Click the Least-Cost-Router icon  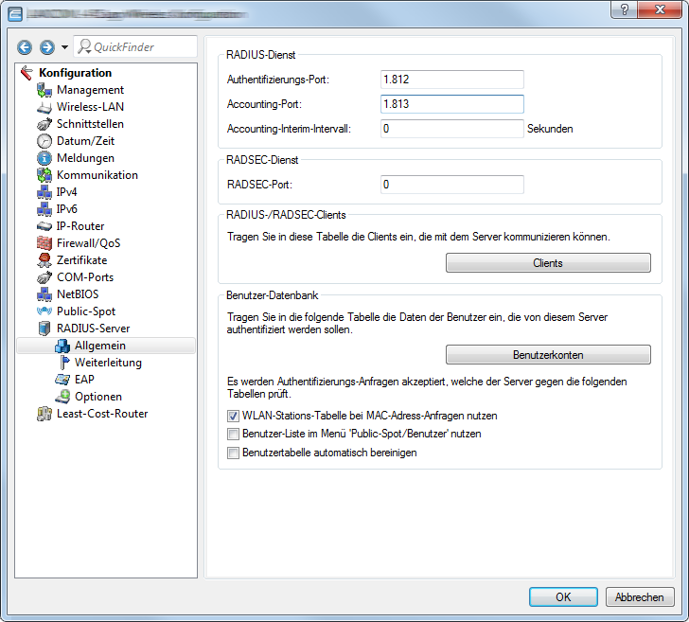pos(44,414)
